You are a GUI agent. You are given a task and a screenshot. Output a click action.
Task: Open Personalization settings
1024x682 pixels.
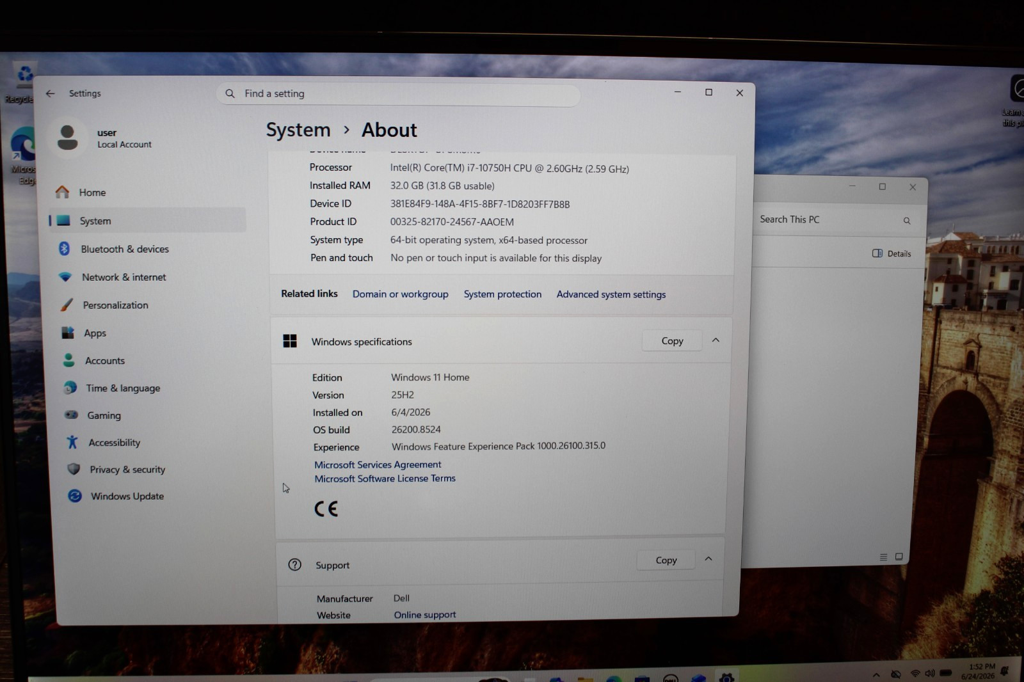click(151, 305)
